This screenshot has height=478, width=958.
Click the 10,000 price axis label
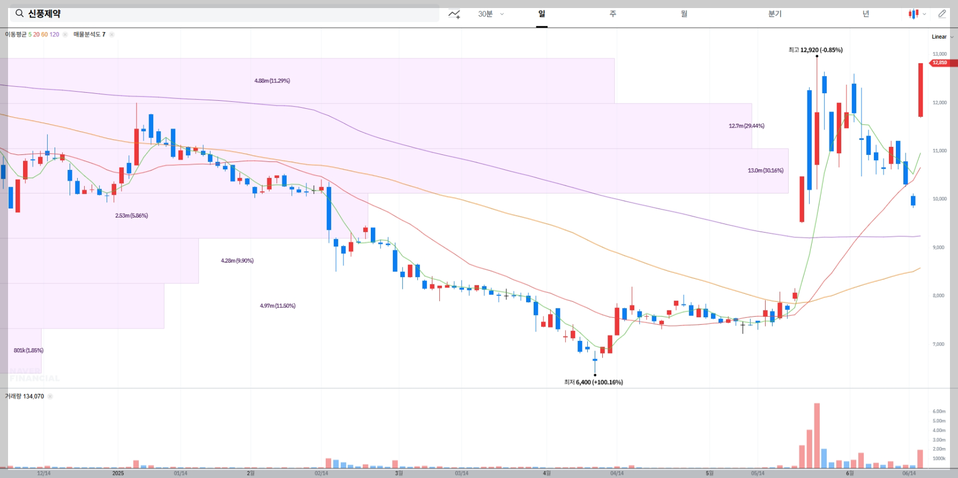pyautogui.click(x=940, y=199)
